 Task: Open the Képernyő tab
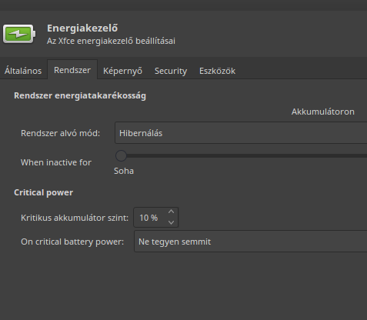(122, 71)
